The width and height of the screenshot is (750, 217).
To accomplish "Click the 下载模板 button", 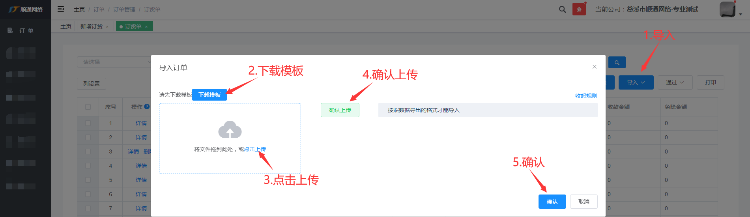I will tap(209, 95).
